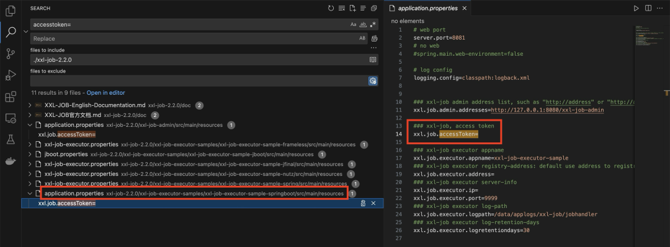This screenshot has height=247, width=670.
Task: Click logging.config=classpath:logback.xml line
Action: pos(471,78)
